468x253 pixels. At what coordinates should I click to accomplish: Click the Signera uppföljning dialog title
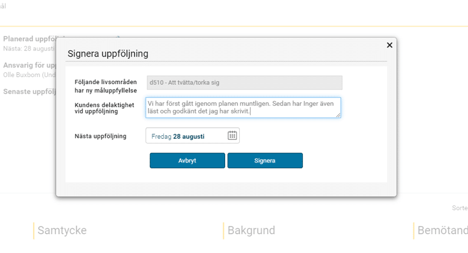click(108, 54)
